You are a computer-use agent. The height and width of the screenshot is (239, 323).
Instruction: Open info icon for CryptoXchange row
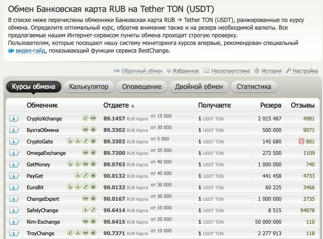pos(14,119)
